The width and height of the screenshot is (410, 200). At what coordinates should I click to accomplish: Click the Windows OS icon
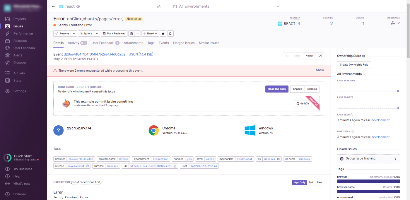[x=250, y=130]
